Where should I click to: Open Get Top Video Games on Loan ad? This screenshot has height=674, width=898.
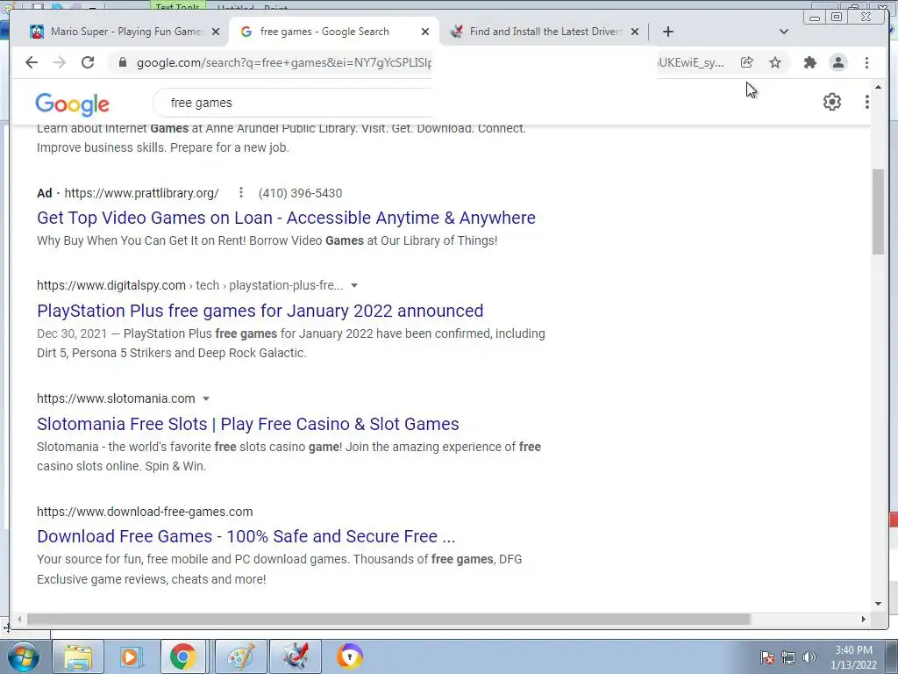(286, 218)
